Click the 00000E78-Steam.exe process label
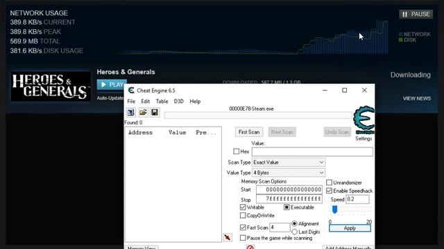 pos(251,109)
